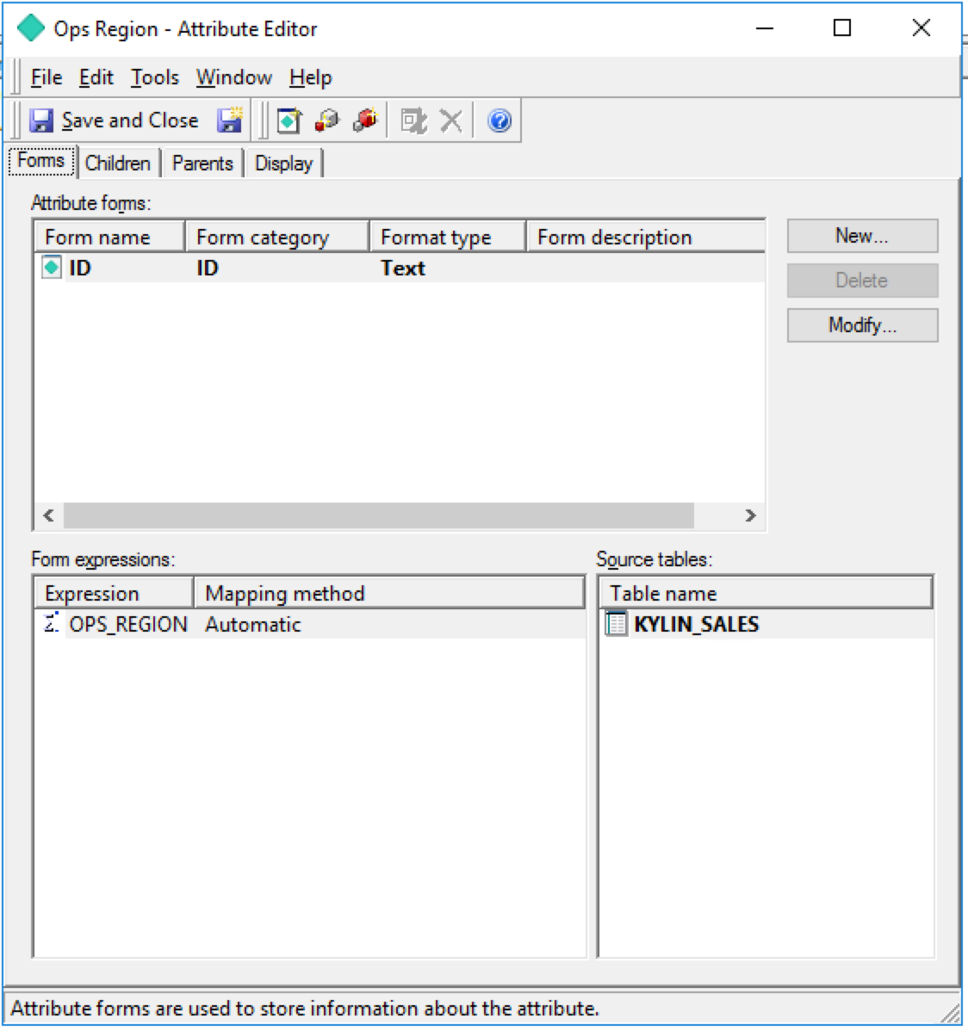
Task: Select the ID attribute form row icon
Action: point(52,268)
